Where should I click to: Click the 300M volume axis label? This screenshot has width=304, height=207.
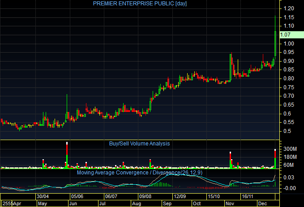pyautogui.click(x=290, y=149)
